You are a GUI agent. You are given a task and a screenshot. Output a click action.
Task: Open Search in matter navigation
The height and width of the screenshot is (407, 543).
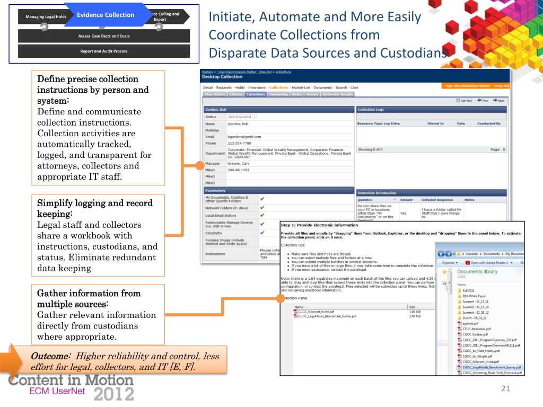coord(341,87)
